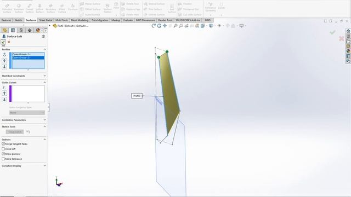Open Design Library icon in task pane

pyautogui.click(x=348, y=36)
